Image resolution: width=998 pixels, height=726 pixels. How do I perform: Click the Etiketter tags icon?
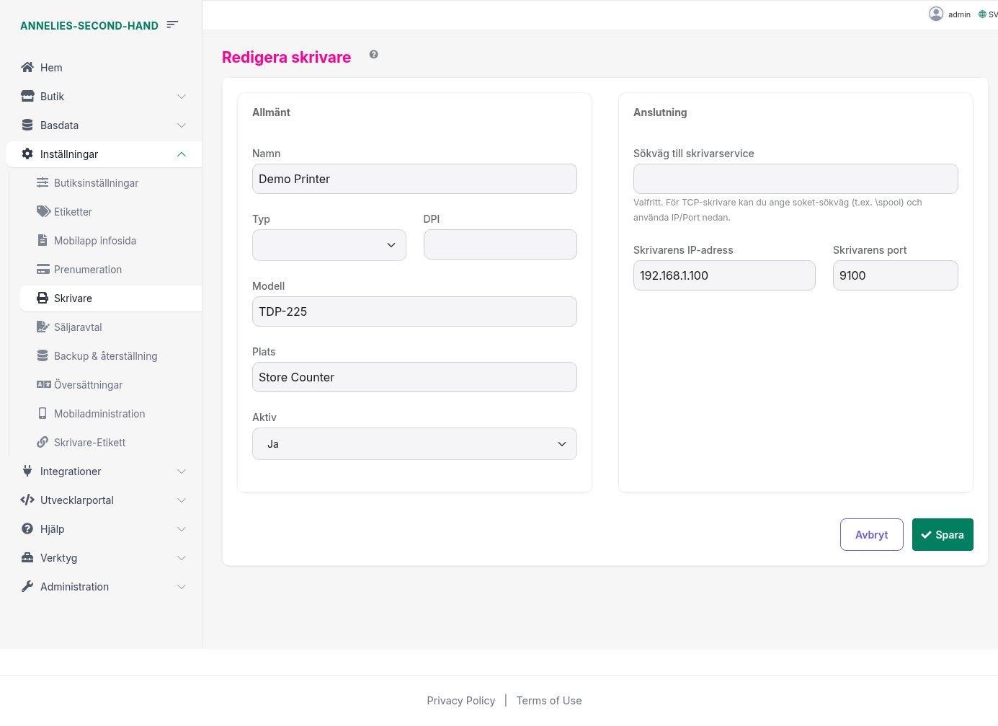coord(43,211)
